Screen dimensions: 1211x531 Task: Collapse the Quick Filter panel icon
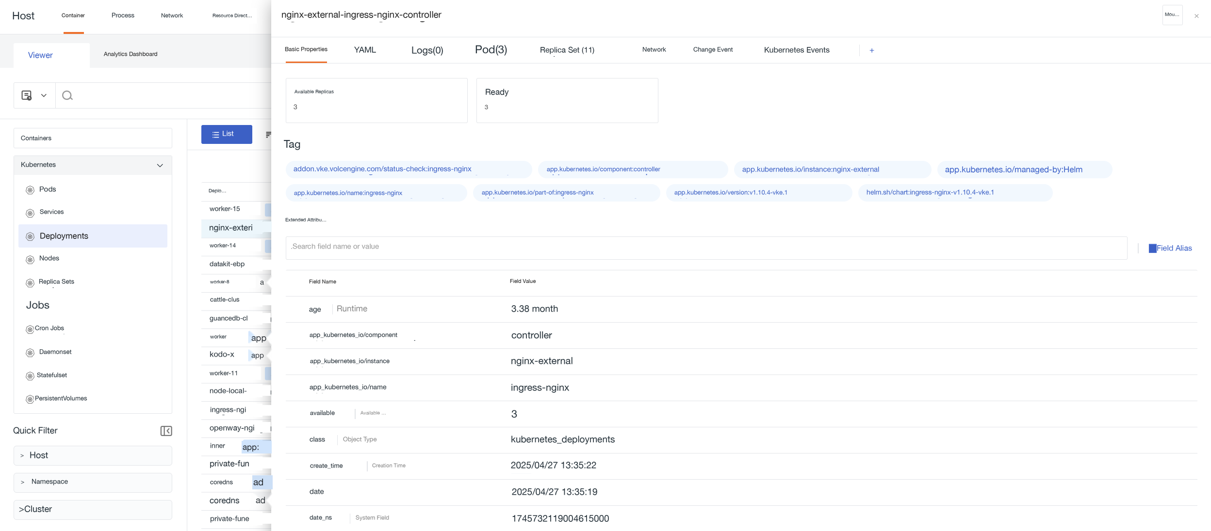166,431
